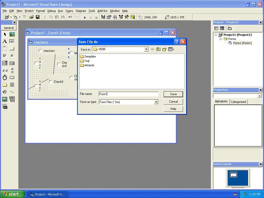264x198 pixels.
Task: Switch to the Alphabetic properties tab
Action: (x=221, y=101)
